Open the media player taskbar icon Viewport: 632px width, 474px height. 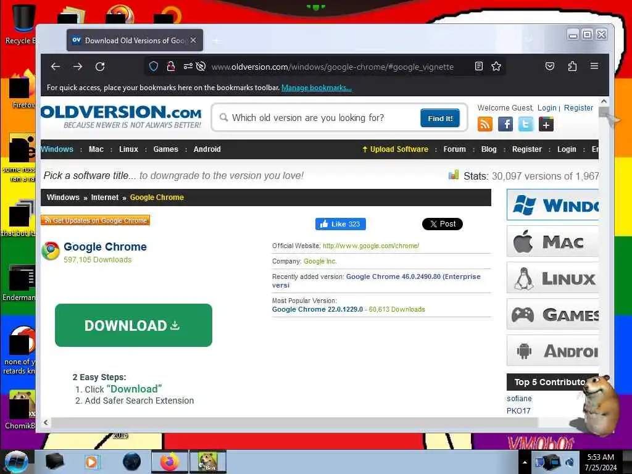[91, 462]
